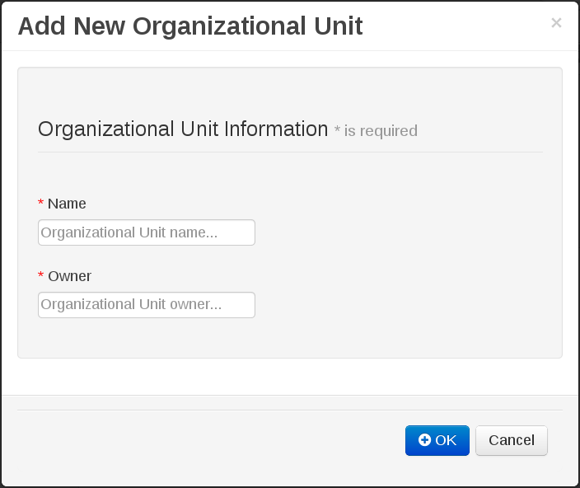The height and width of the screenshot is (488, 580).
Task: Click empty gray panel area below Owner field
Action: coord(290,339)
